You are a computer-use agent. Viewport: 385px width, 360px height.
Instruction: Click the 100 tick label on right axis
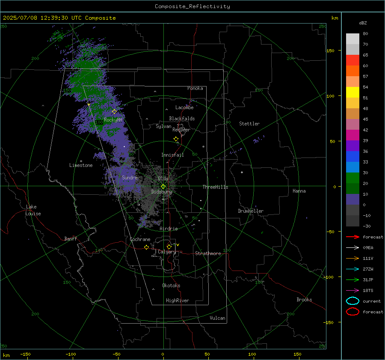[330, 96]
